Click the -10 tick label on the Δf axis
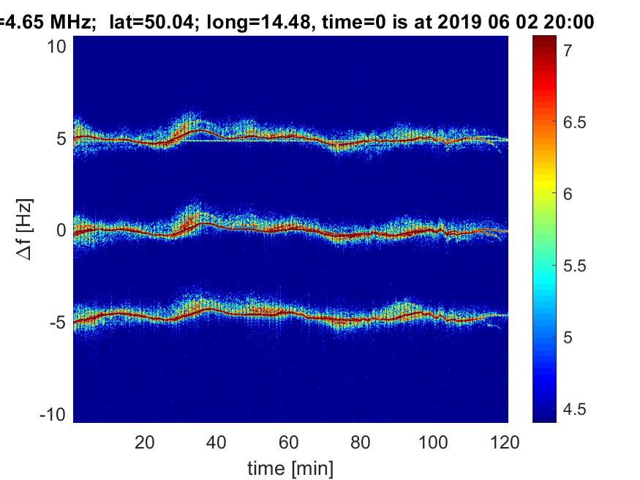 pyautogui.click(x=56, y=413)
